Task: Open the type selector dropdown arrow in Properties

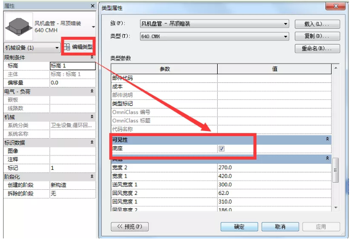Action: [94, 27]
